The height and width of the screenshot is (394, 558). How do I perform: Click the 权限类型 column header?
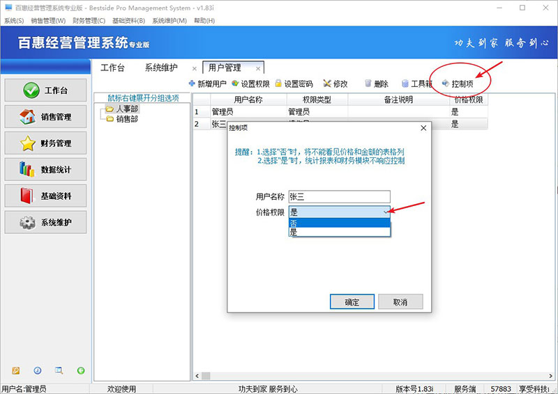point(317,100)
